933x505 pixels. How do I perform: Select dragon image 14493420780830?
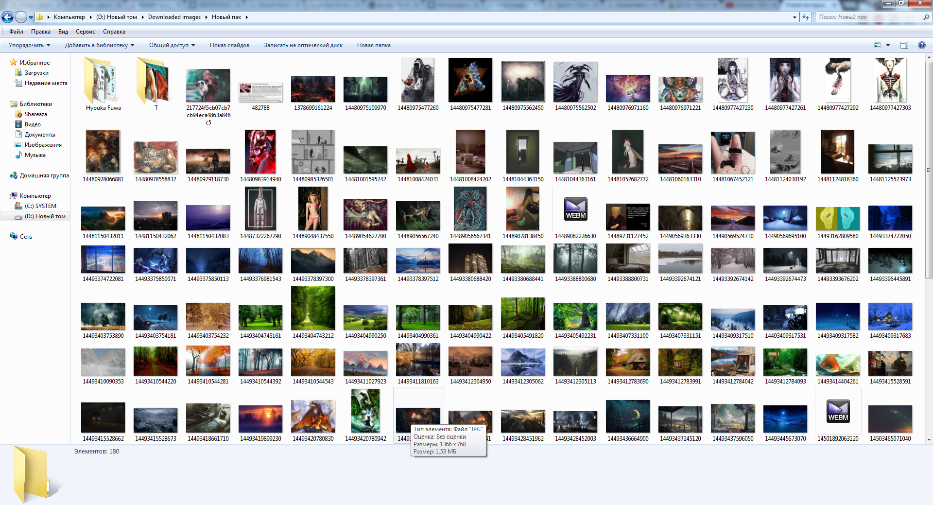(x=313, y=416)
